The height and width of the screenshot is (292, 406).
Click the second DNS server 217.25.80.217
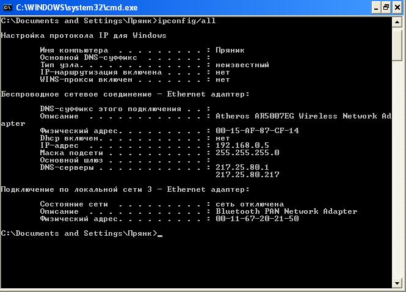247,175
